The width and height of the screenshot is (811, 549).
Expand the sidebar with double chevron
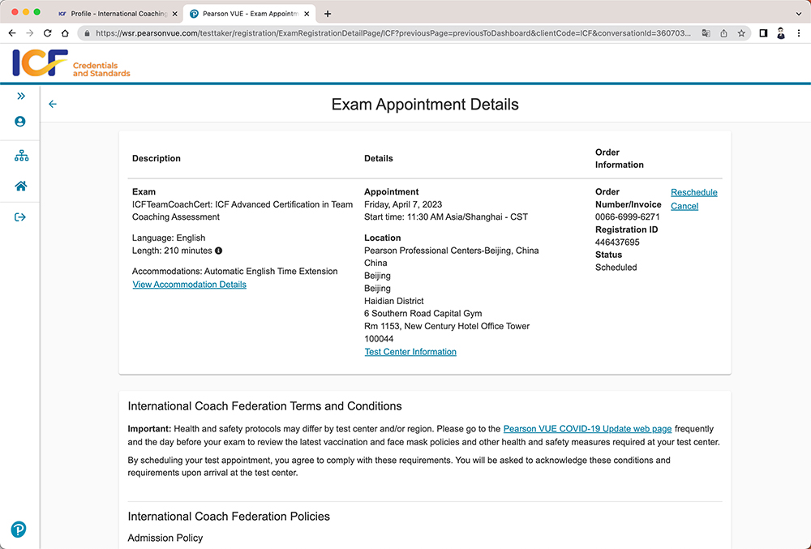tap(20, 96)
